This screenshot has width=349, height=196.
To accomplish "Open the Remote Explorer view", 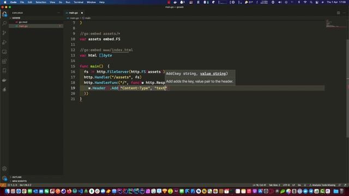I will pyautogui.click(x=4, y=52).
